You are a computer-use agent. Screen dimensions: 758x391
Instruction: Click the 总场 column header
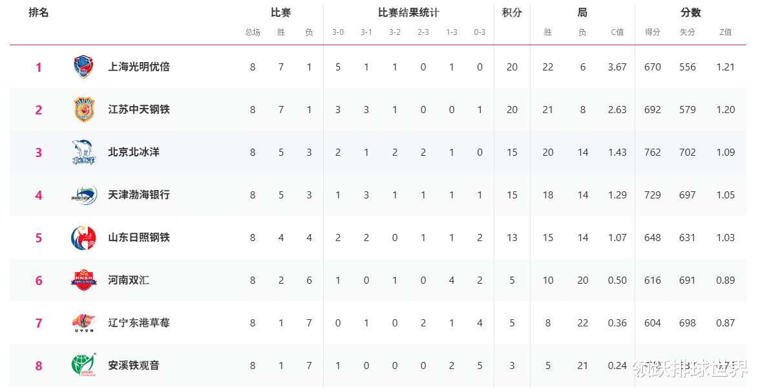tap(253, 32)
